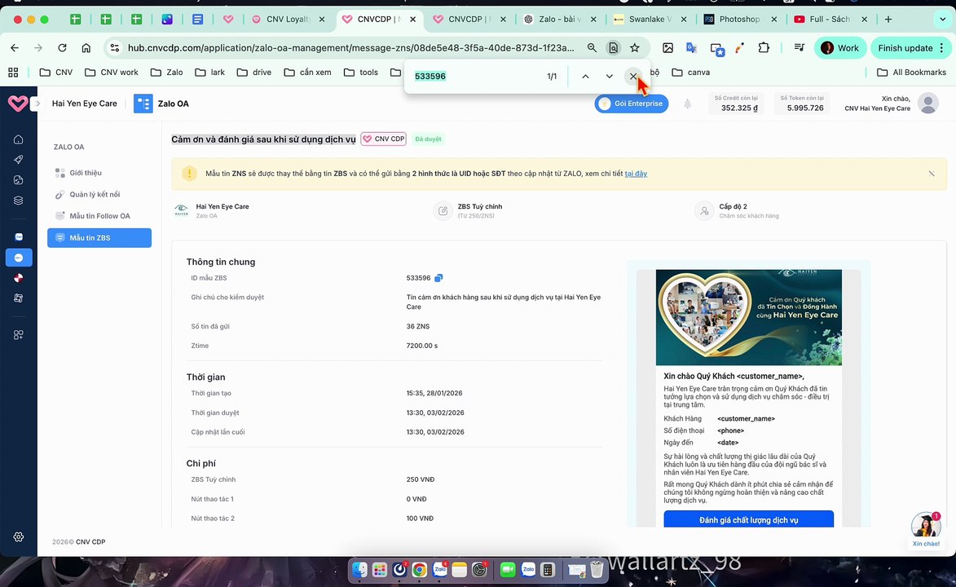
Task: Open Calculator from the Dock
Action: [548, 570]
